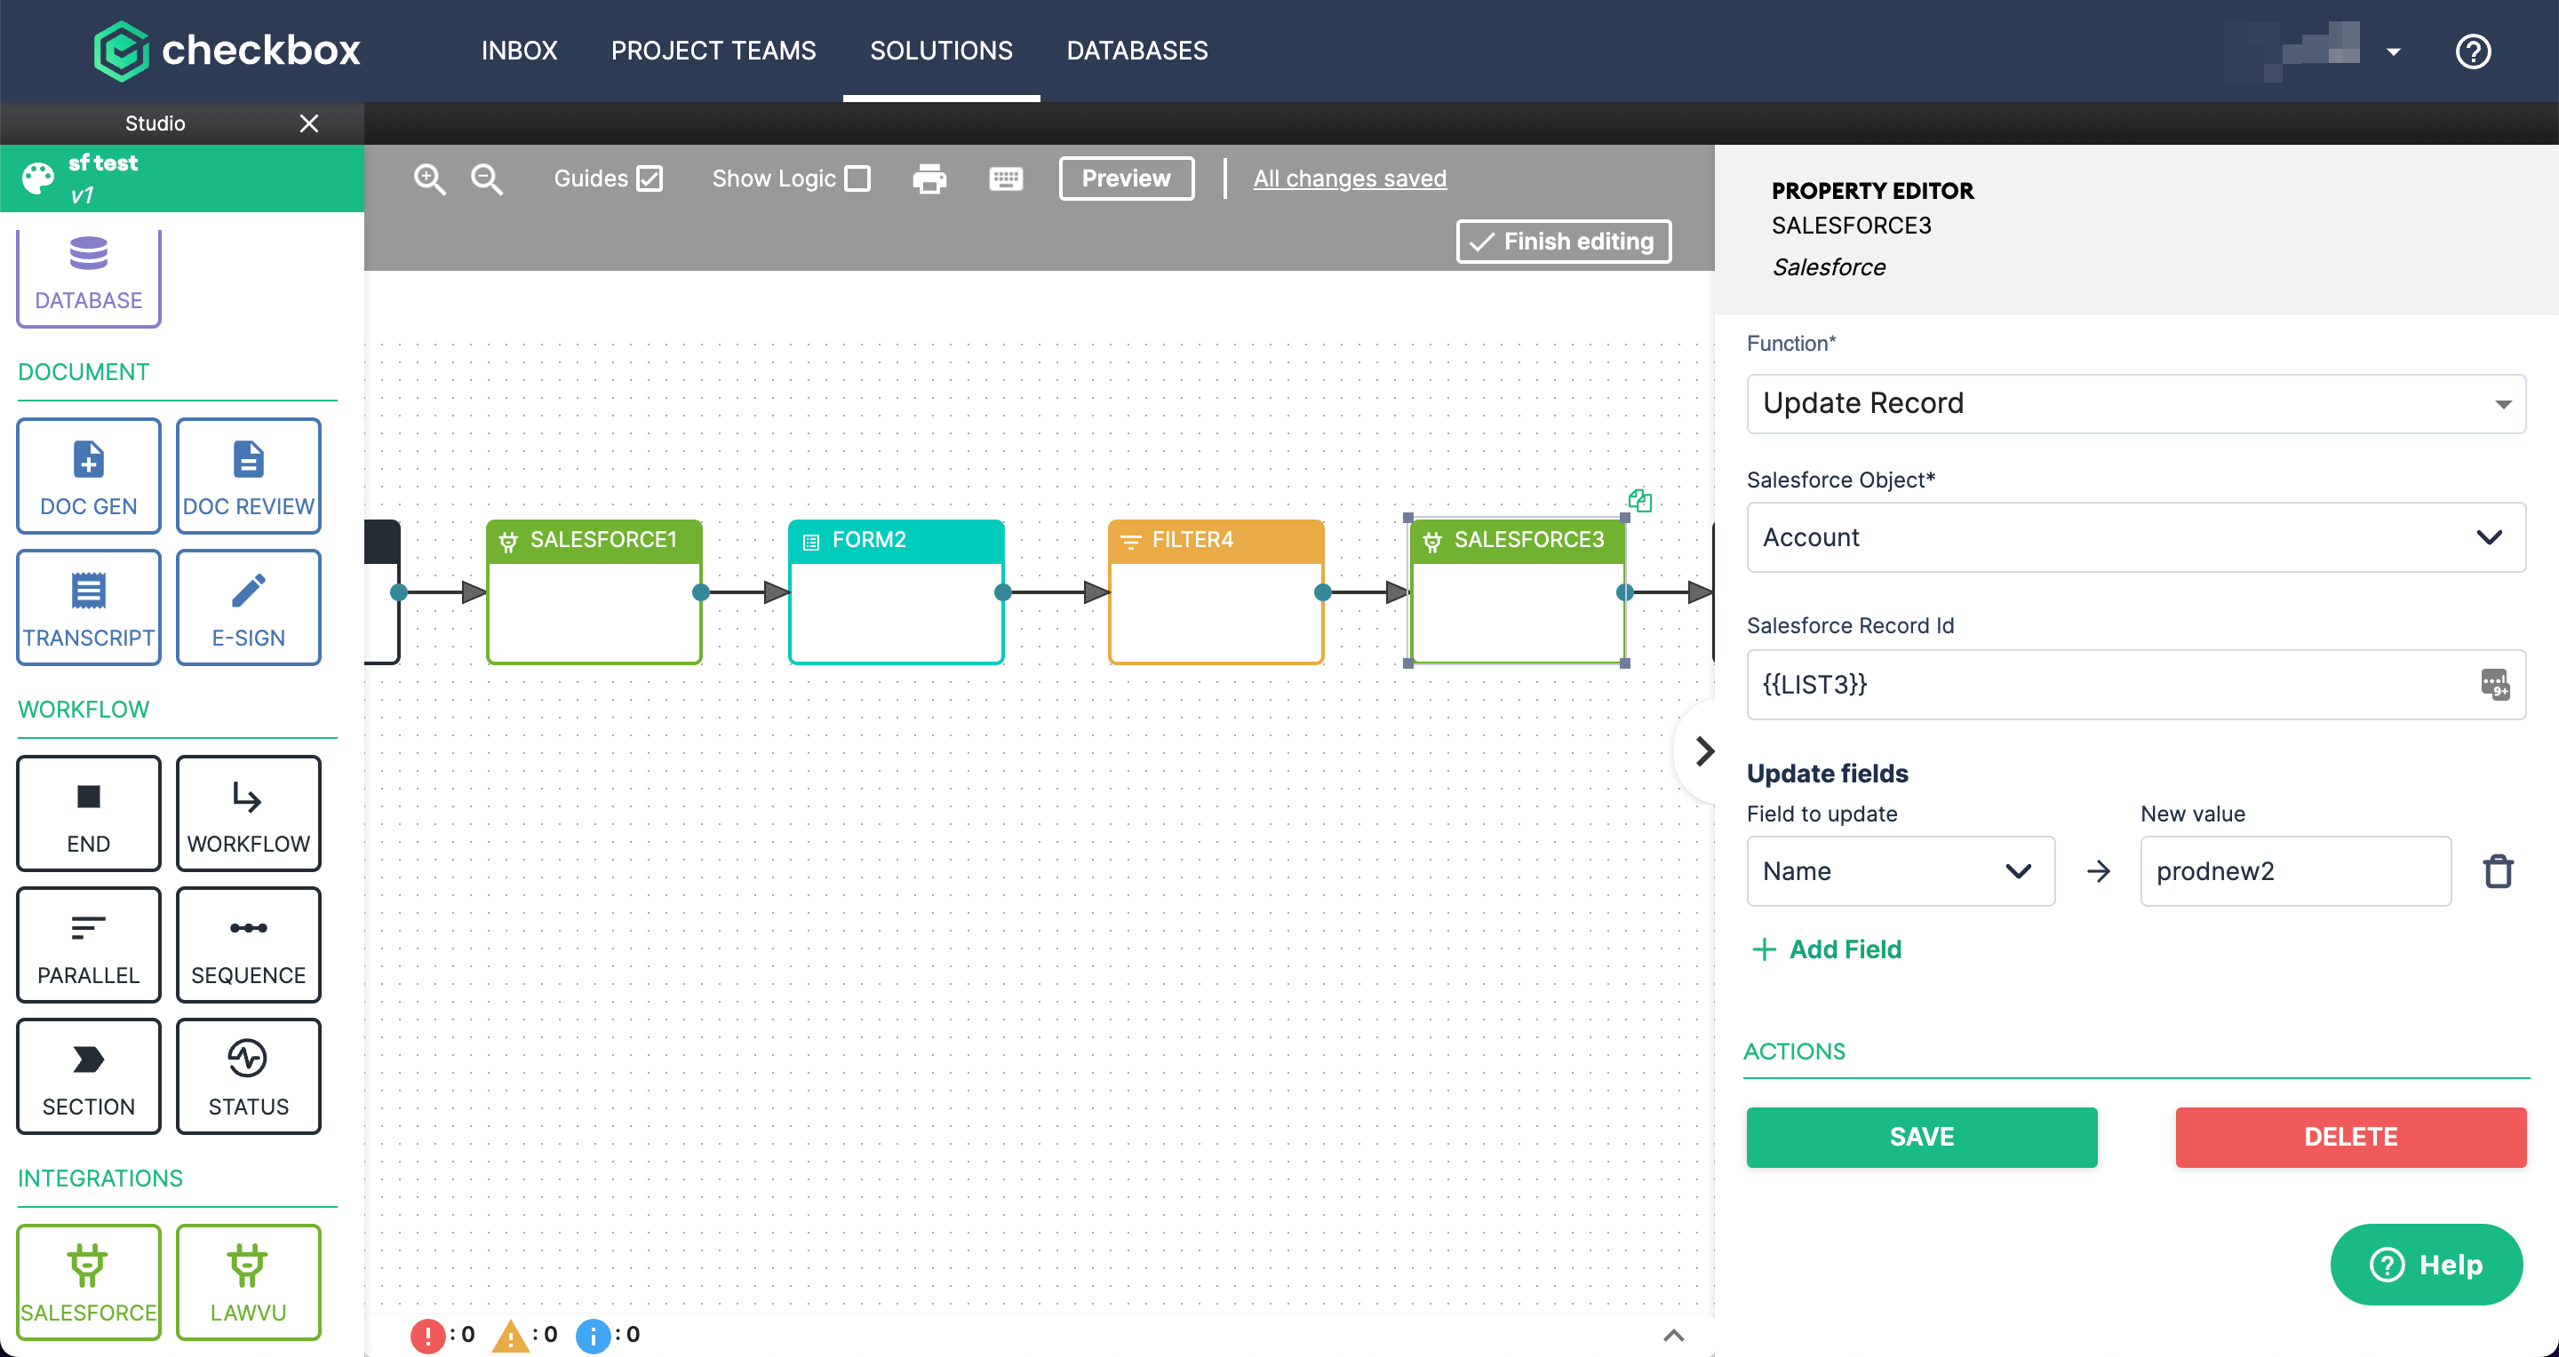Click the copy icon above SALESFORCE3 node
The width and height of the screenshot is (2559, 1357).
(1639, 499)
